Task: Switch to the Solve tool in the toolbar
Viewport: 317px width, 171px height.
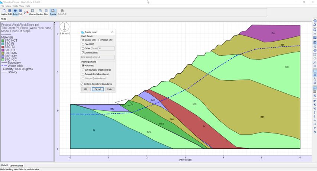Action: point(15,12)
